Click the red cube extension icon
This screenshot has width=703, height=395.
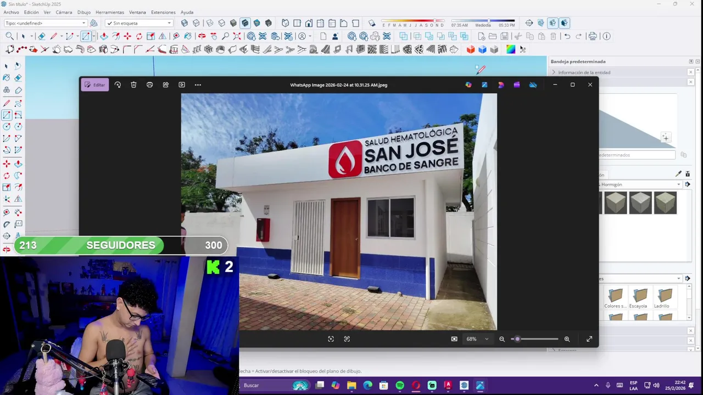pos(471,49)
